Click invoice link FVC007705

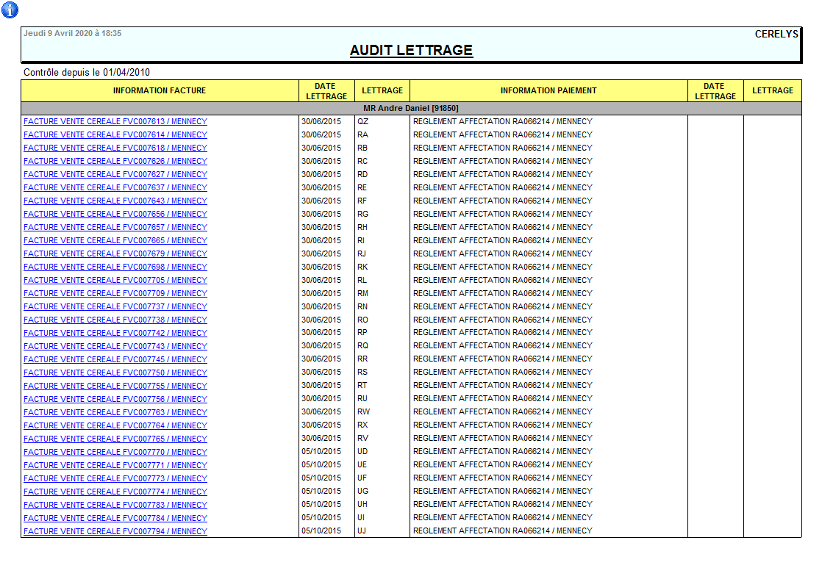(115, 281)
